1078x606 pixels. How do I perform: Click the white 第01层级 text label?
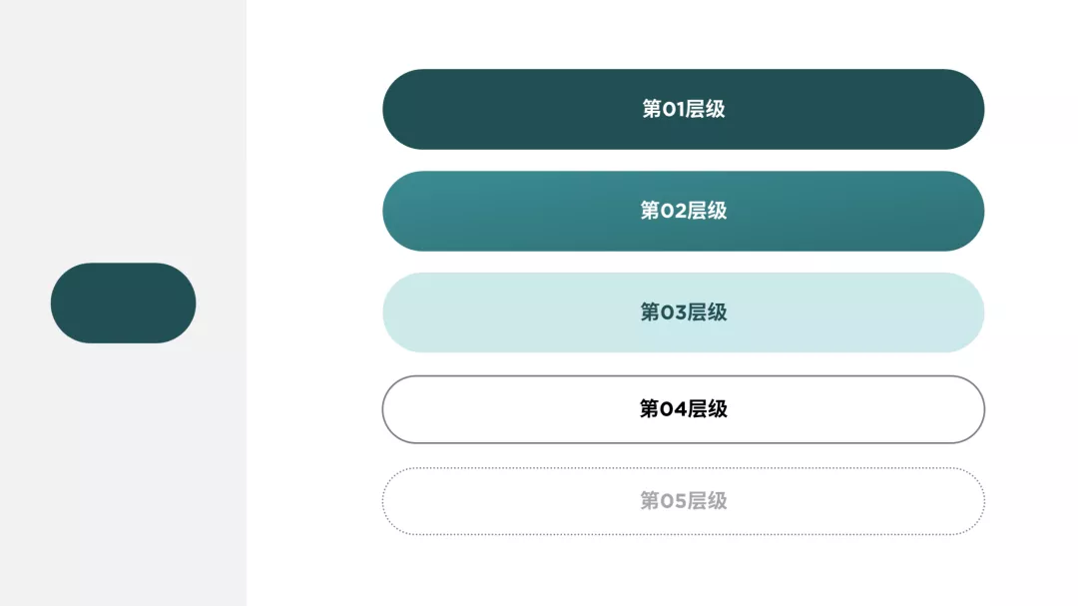pyautogui.click(x=684, y=109)
